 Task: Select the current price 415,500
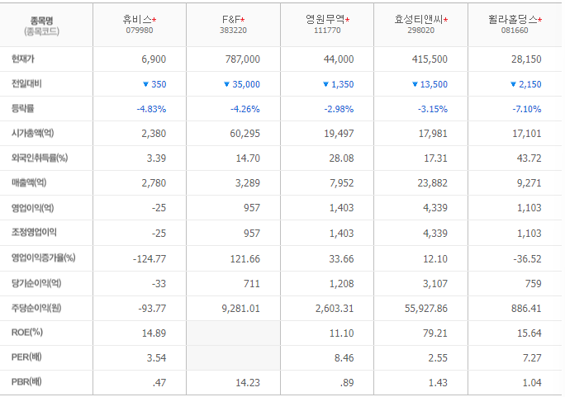point(430,59)
